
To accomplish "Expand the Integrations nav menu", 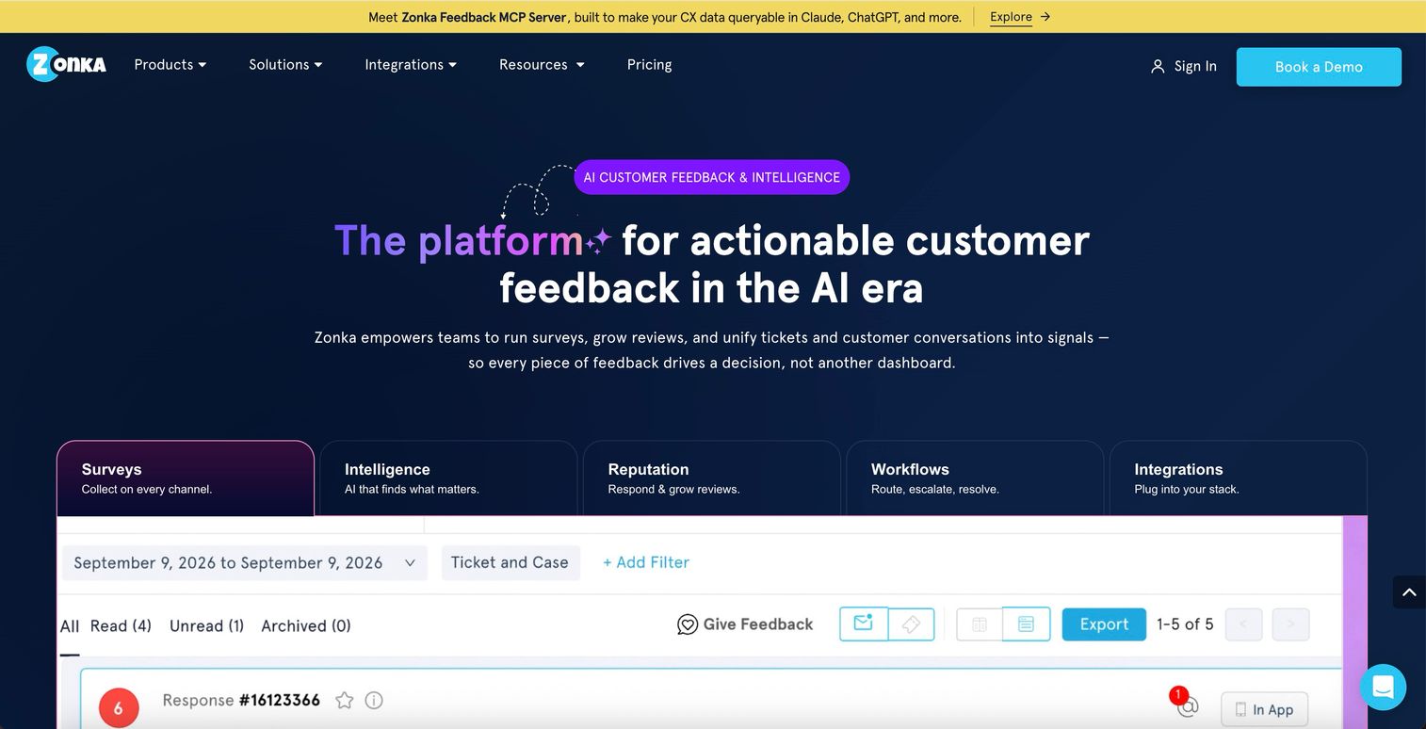I will pyautogui.click(x=411, y=64).
